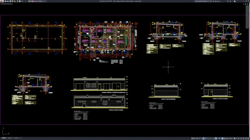The height and width of the screenshot is (140, 250).
Task: Expand the Object snap settings arrow
Action: click(x=218, y=138)
